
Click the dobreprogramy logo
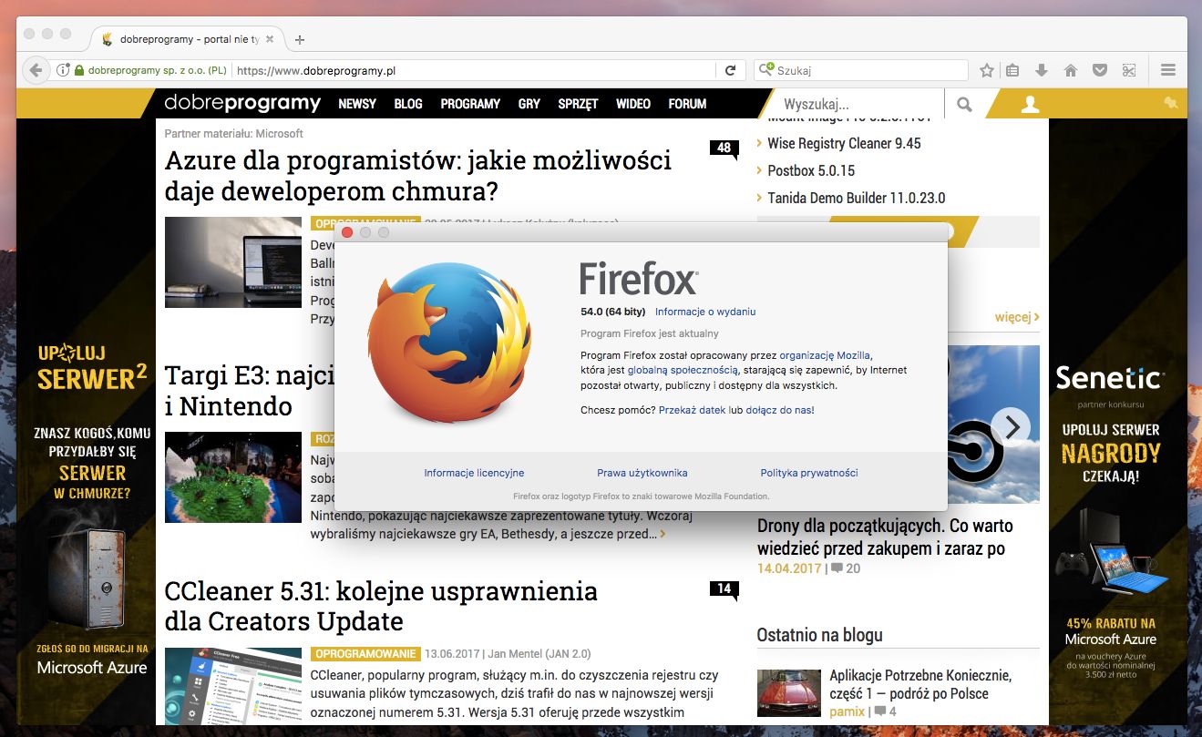pos(242,103)
